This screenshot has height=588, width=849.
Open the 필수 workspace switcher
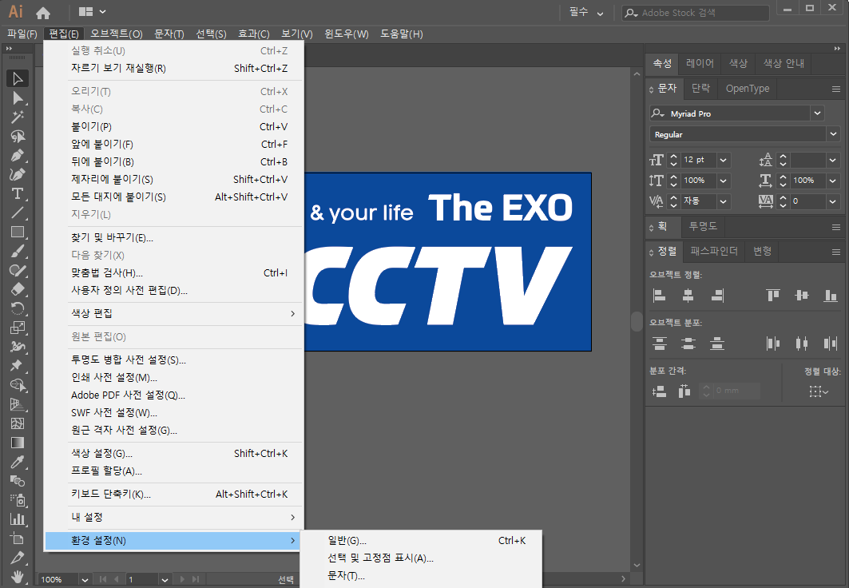coord(586,12)
